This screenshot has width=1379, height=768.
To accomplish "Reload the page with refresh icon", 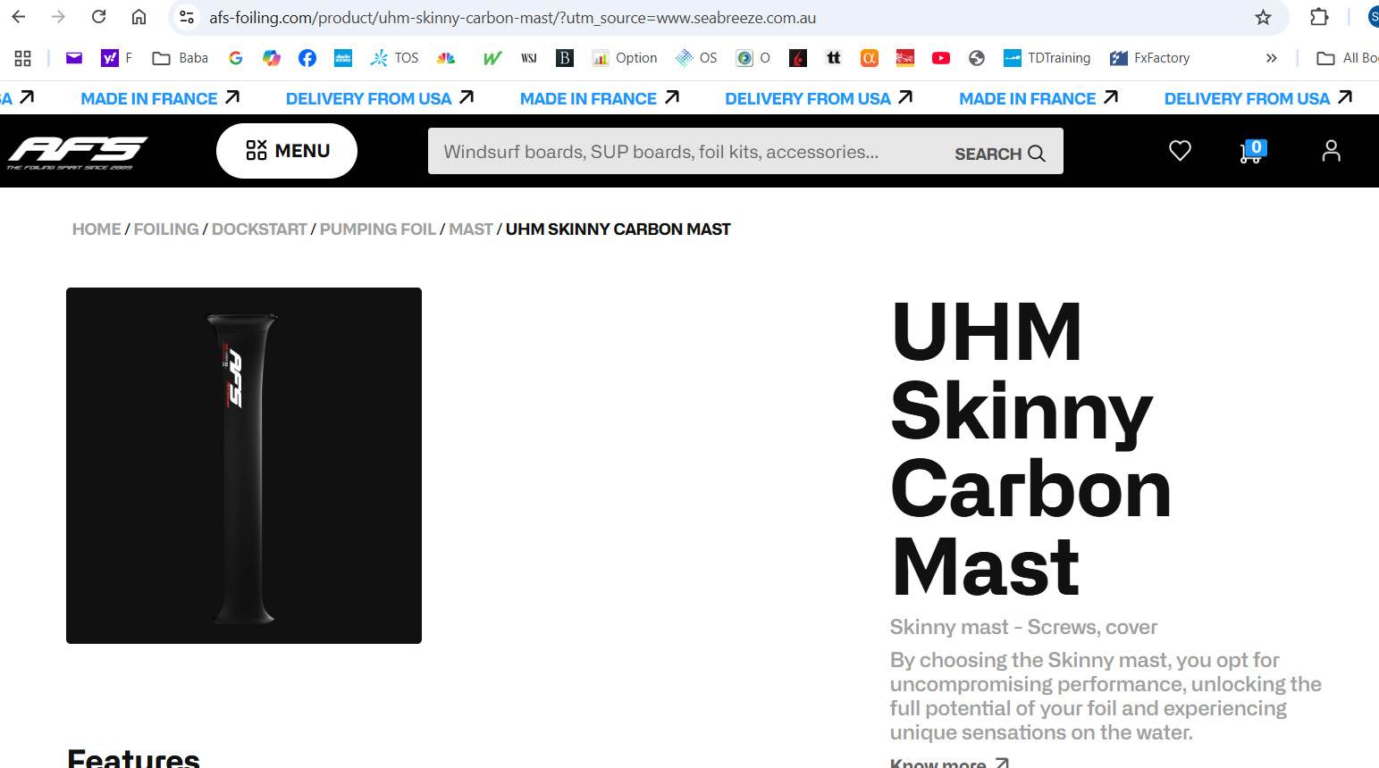I will [x=99, y=17].
